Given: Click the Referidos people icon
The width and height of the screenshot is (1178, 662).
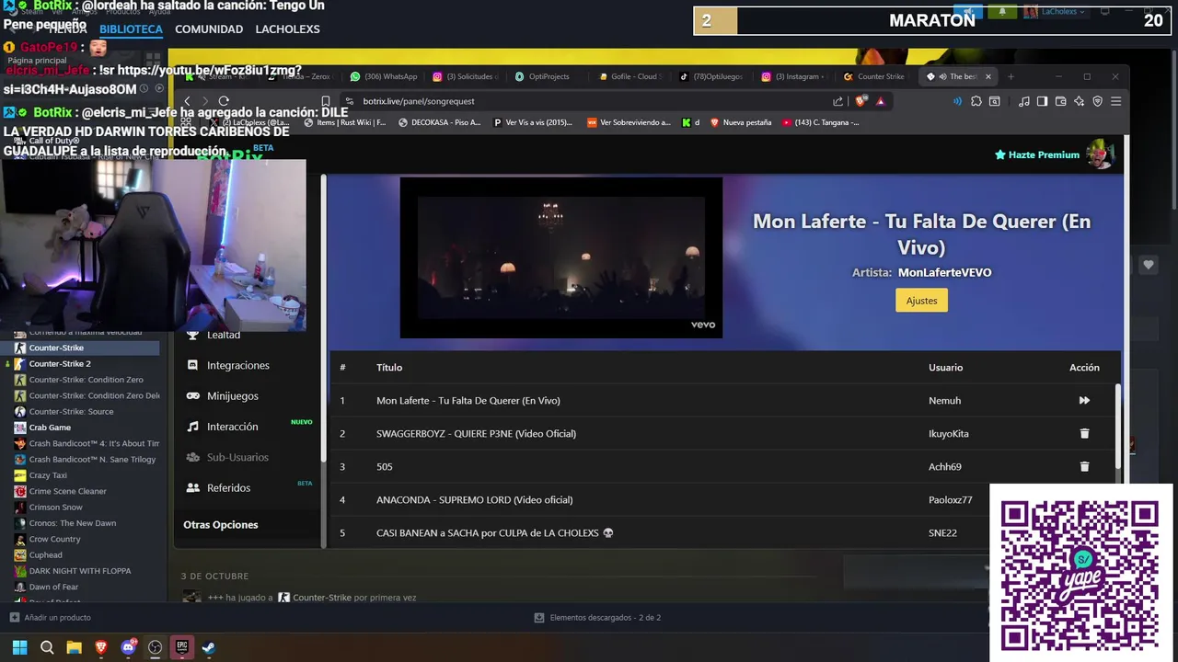Looking at the screenshot, I should (192, 487).
